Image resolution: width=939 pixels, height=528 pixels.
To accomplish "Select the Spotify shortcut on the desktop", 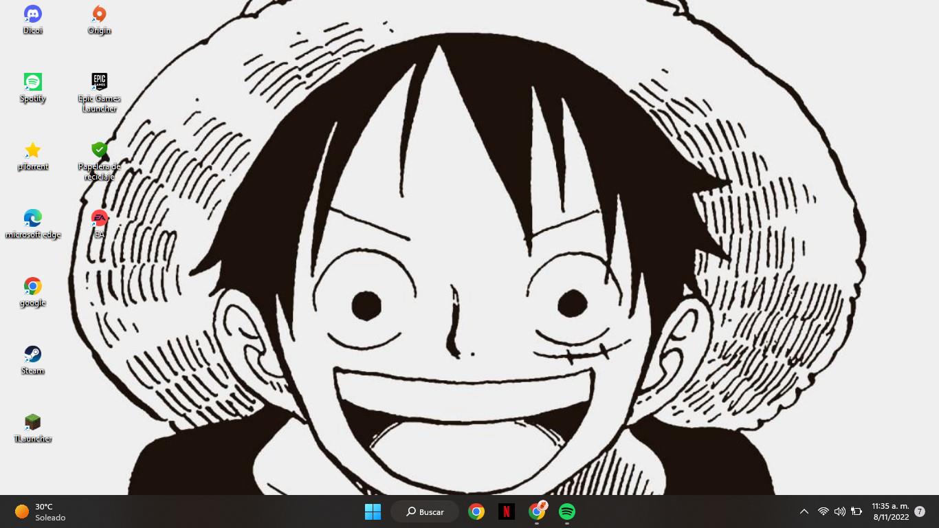I will [32, 82].
